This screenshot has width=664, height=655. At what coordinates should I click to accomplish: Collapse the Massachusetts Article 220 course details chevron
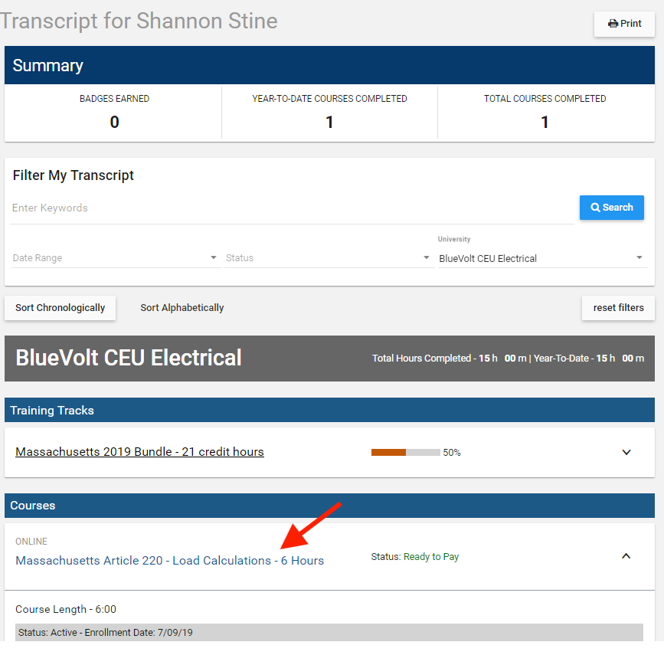[626, 555]
